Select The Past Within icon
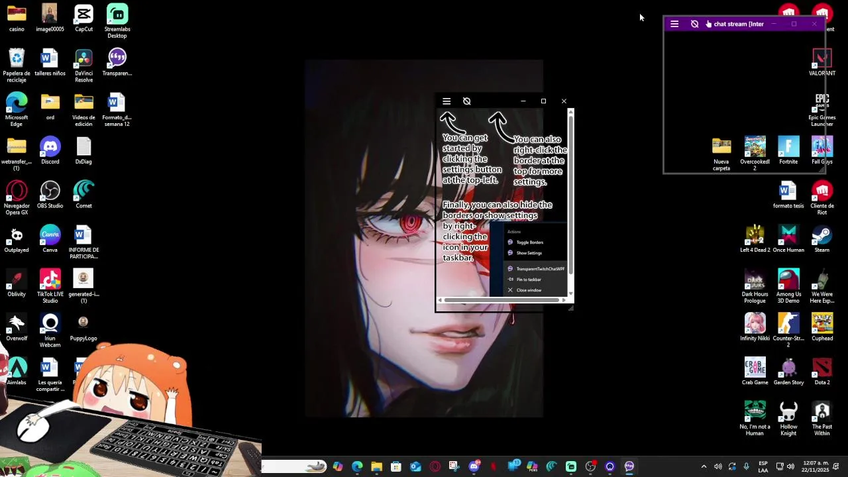The image size is (848, 477). click(x=822, y=419)
